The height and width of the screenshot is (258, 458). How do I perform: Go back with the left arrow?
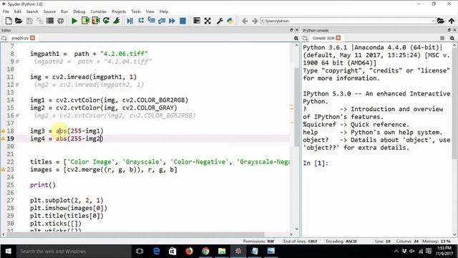245,21
